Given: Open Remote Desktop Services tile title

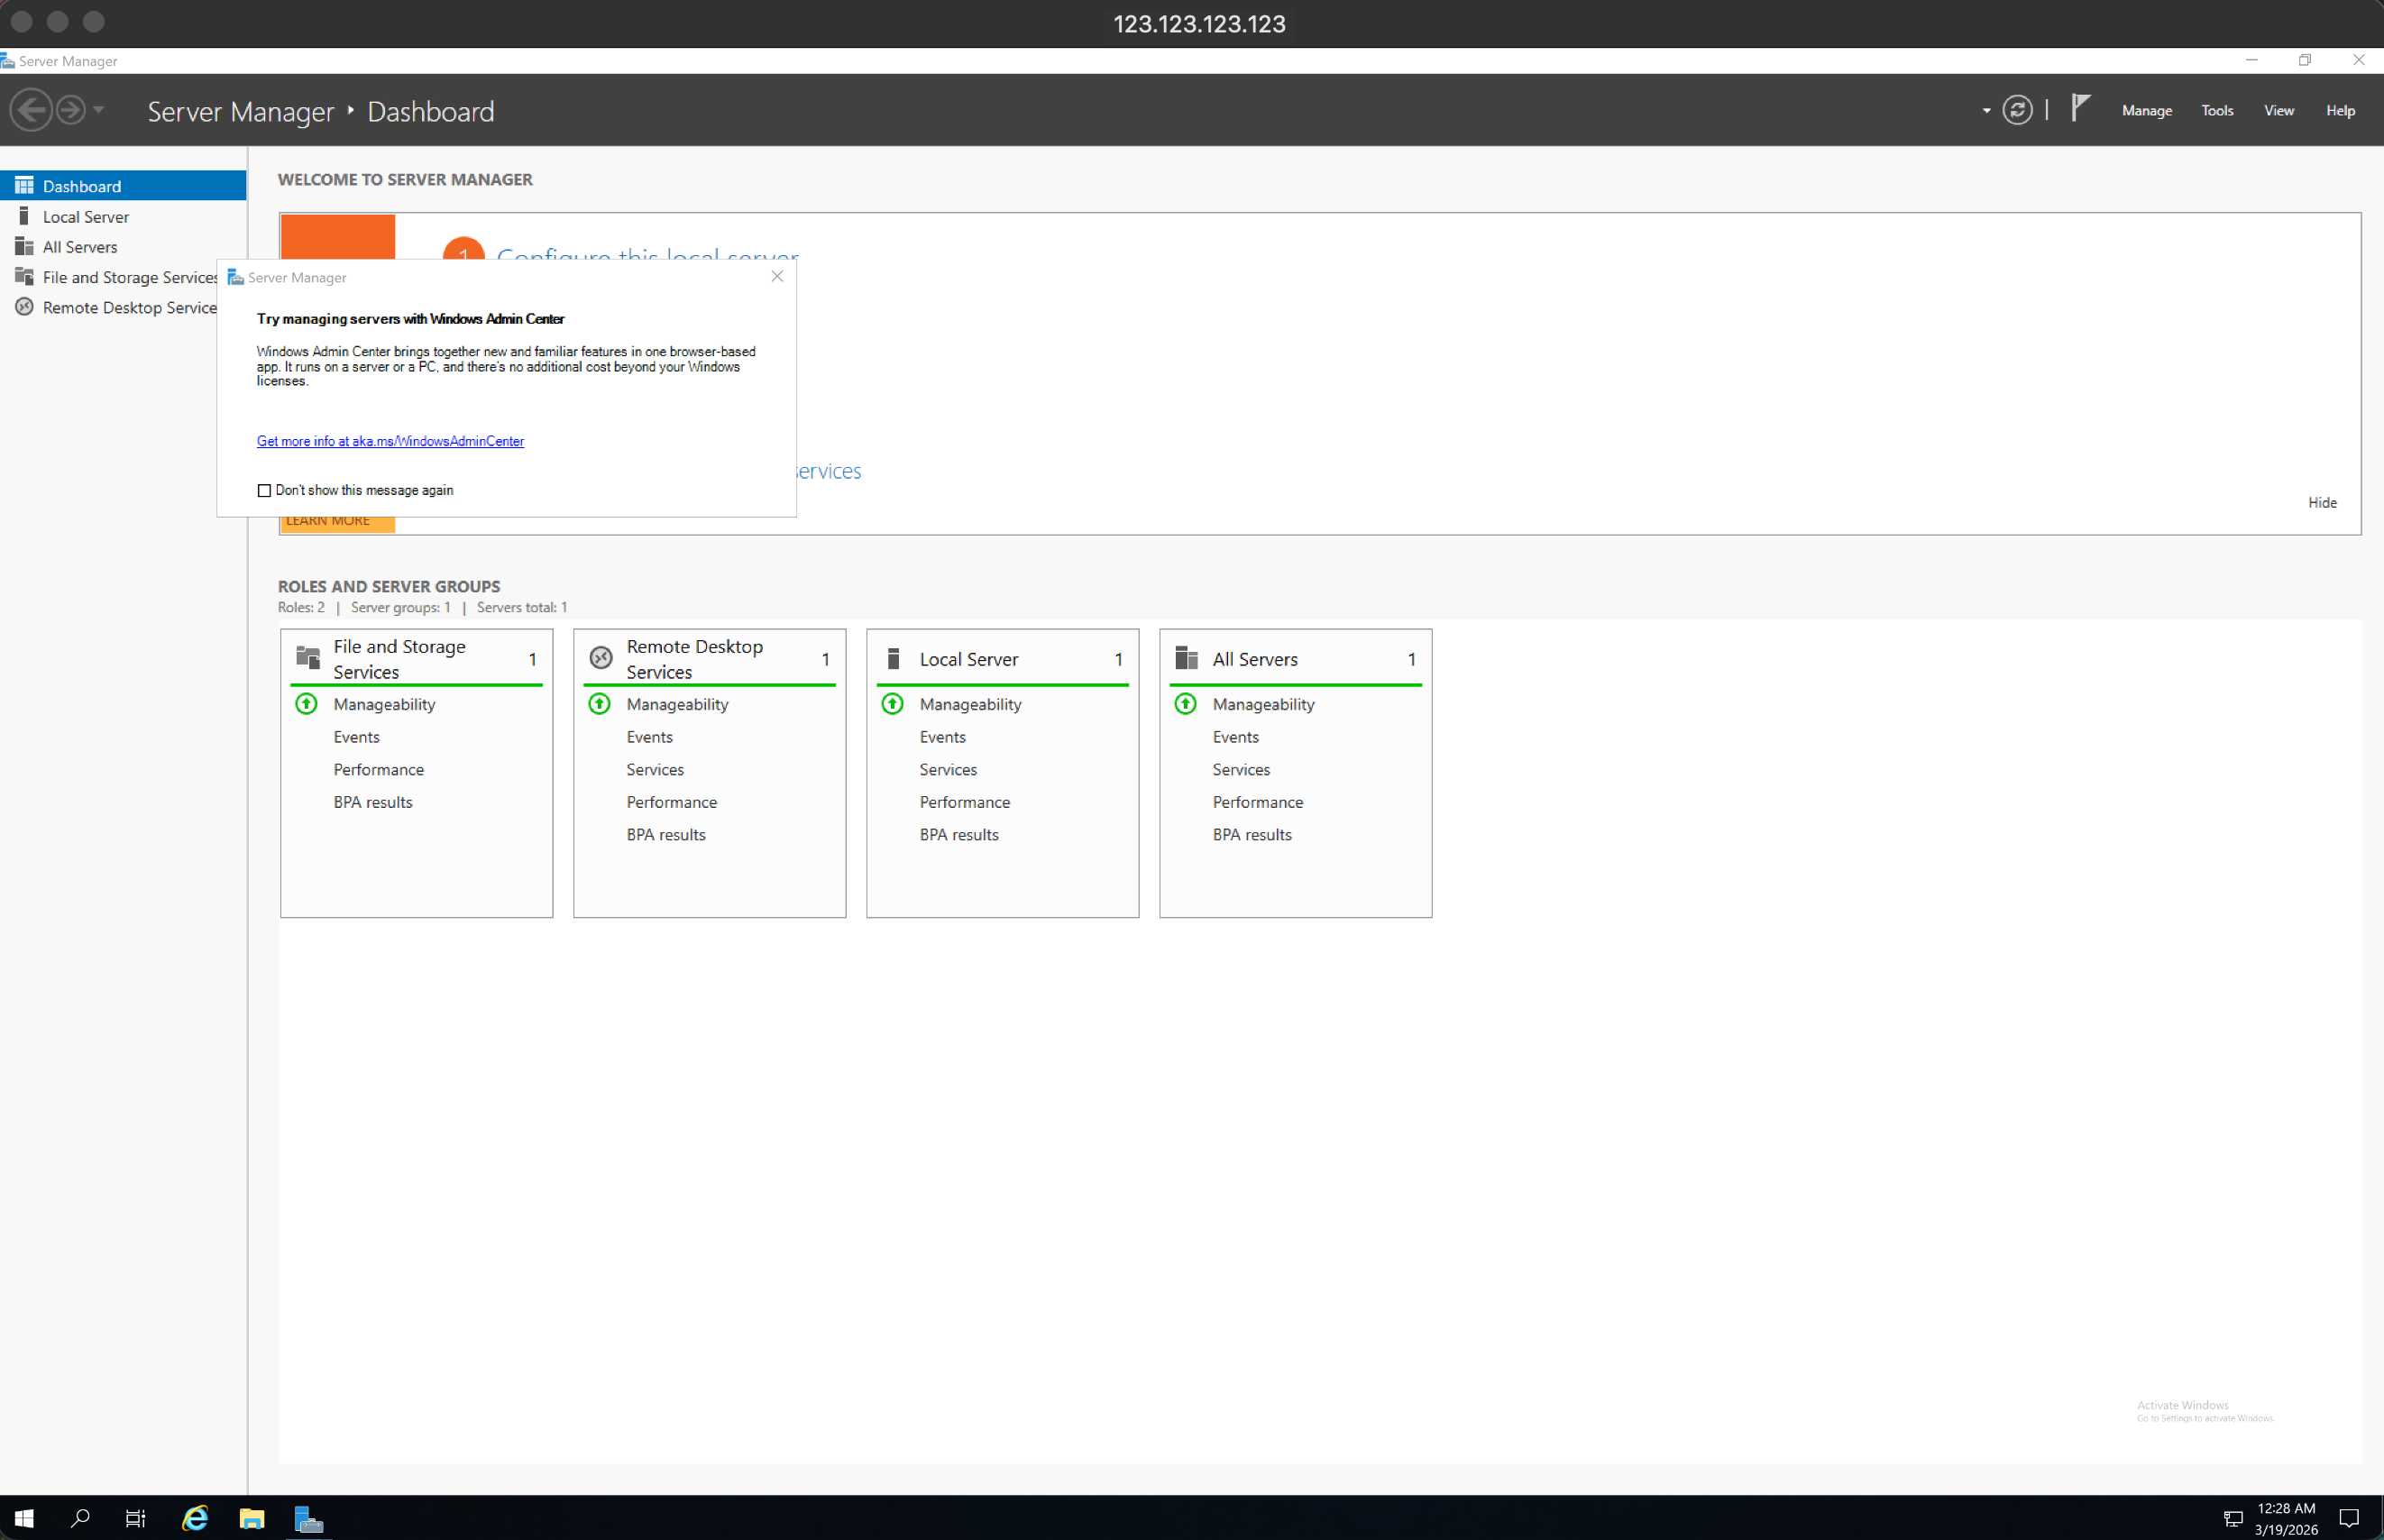Looking at the screenshot, I should pyautogui.click(x=694, y=659).
